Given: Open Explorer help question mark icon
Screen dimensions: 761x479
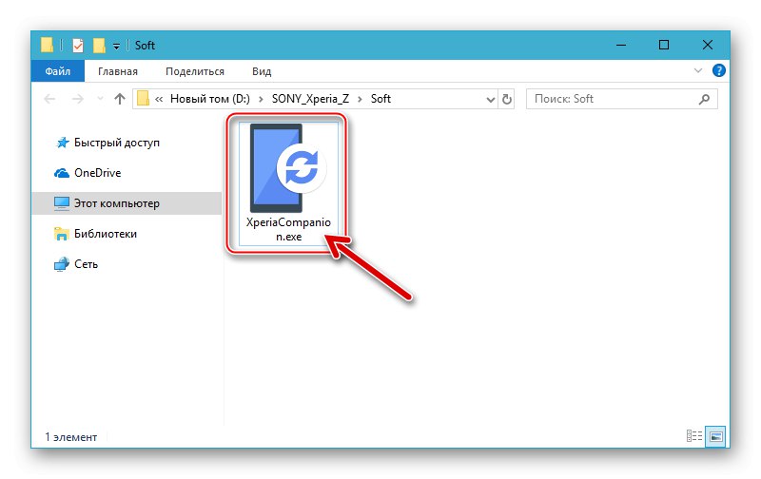Looking at the screenshot, I should (719, 70).
